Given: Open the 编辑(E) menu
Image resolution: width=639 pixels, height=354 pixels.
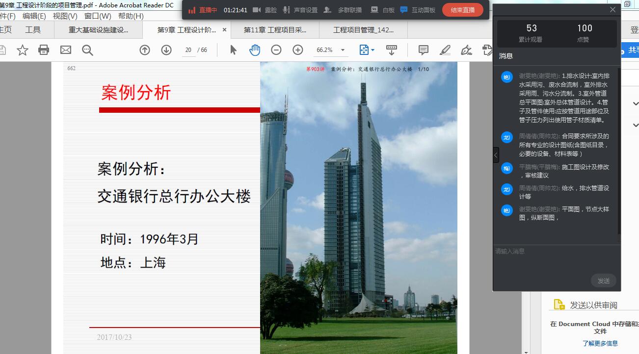Looking at the screenshot, I should tap(34, 16).
